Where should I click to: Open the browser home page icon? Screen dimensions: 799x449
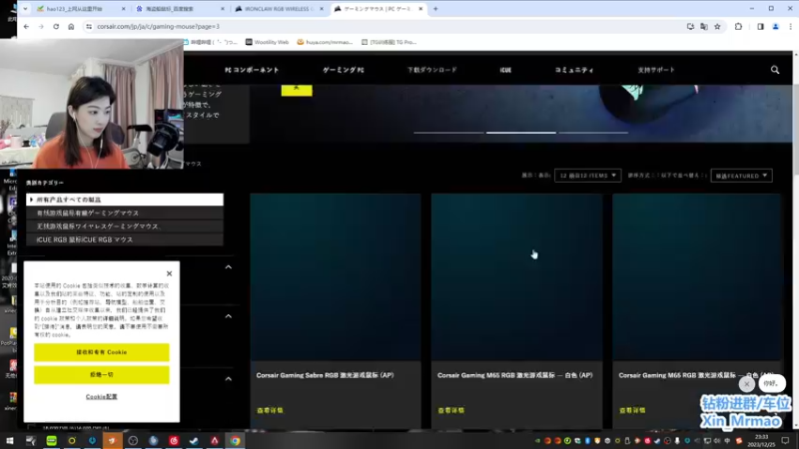[71, 27]
